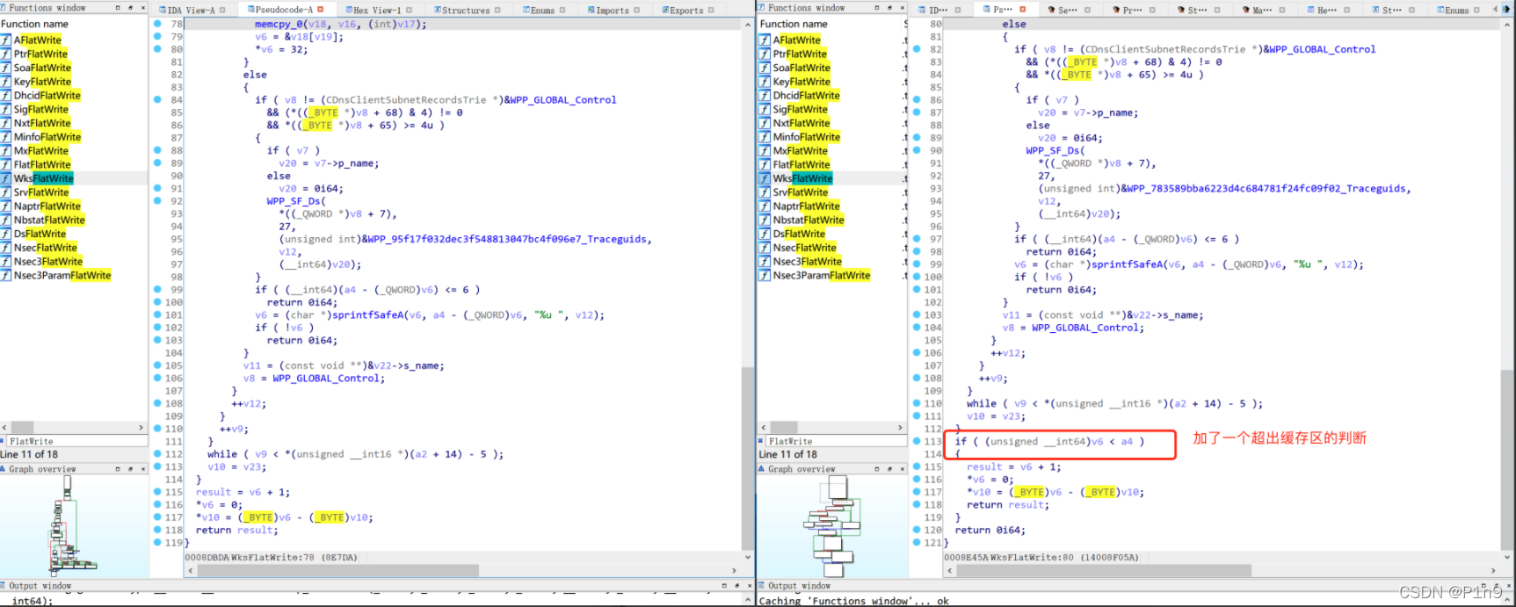The width and height of the screenshot is (1516, 607).
Task: Click the function icon beside SoaFlatWrite in left window
Action: pos(5,68)
